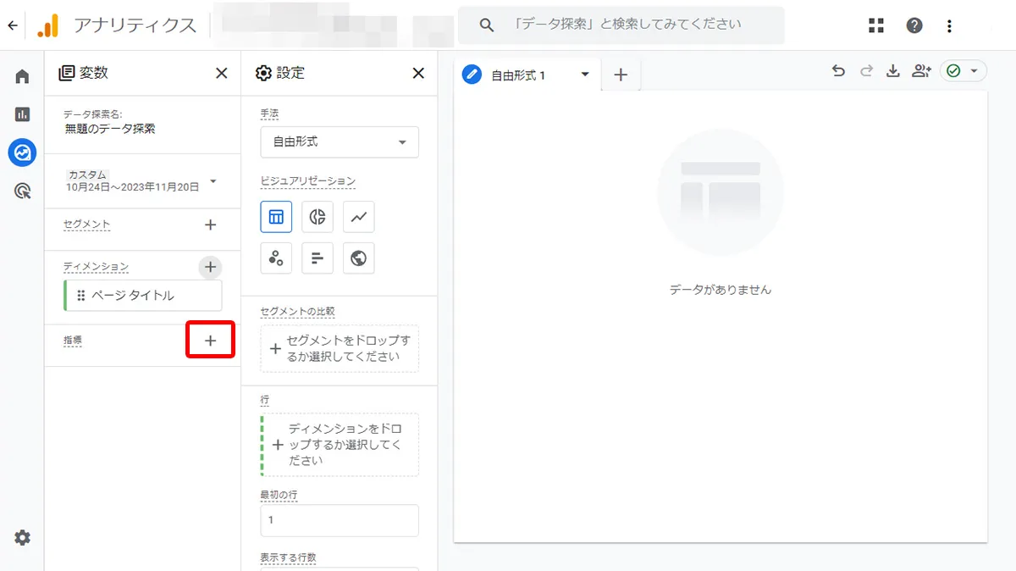Click the データ探索 search bar

pos(622,25)
